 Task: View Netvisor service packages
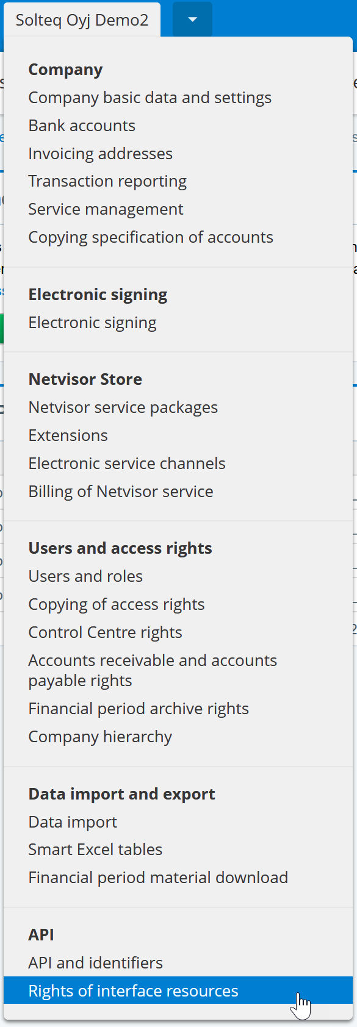point(123,407)
